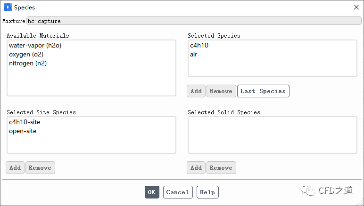Open Help for the Species dialog

tap(207, 192)
